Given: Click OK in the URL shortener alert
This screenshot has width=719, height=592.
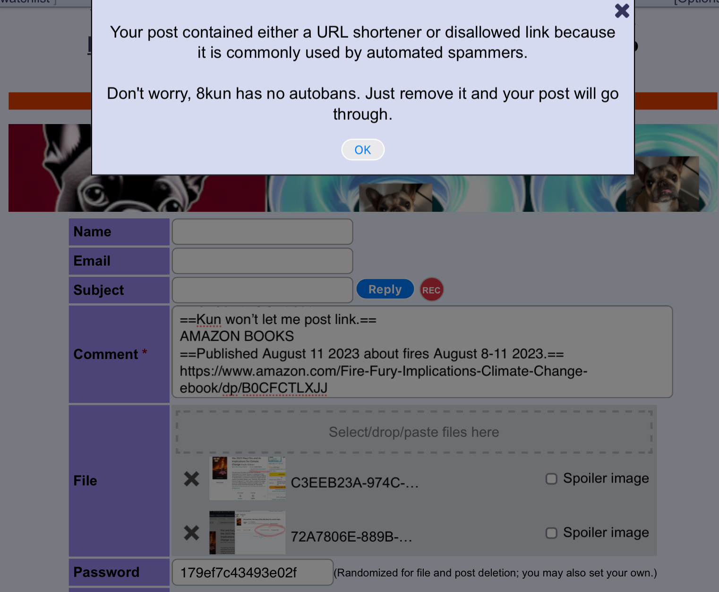Looking at the screenshot, I should tap(363, 150).
